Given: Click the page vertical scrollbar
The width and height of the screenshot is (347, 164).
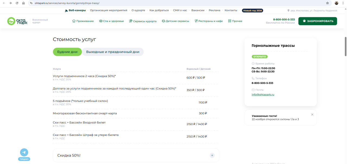Looking at the screenshot, I should [x=345, y=46].
